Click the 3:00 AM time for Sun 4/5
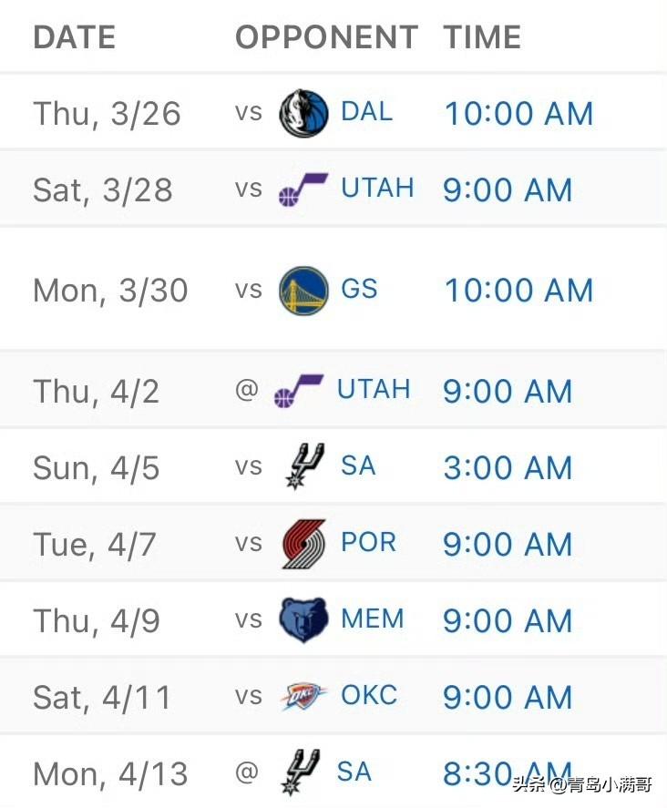667x808 pixels. (x=508, y=468)
